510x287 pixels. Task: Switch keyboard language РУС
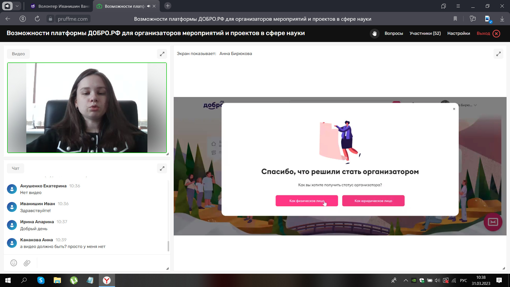point(464,280)
